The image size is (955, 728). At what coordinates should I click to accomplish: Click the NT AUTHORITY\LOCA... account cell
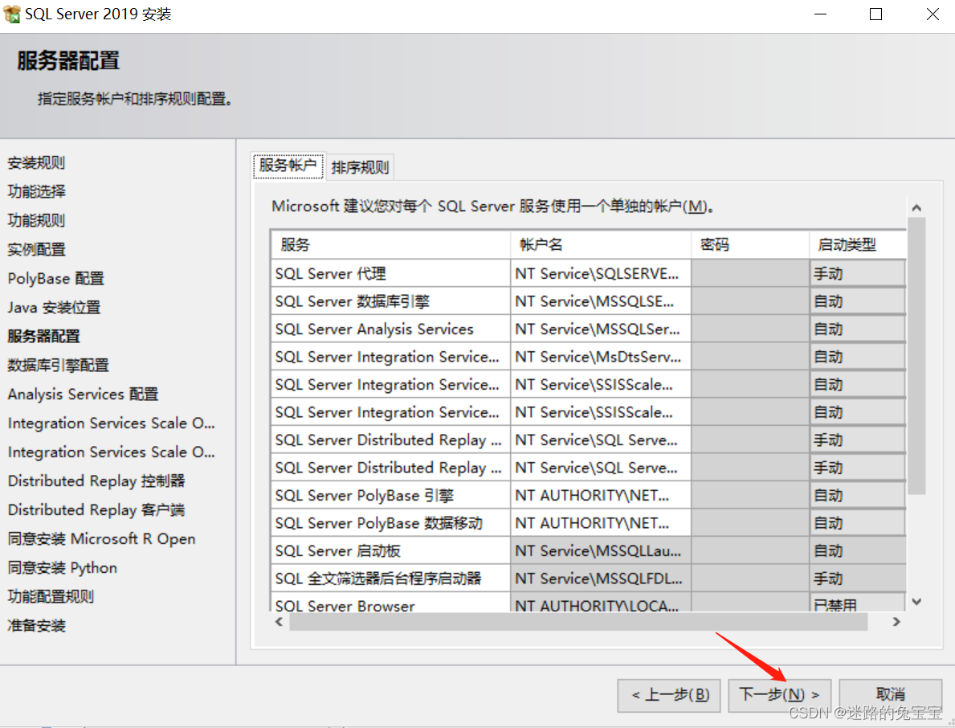coord(601,603)
